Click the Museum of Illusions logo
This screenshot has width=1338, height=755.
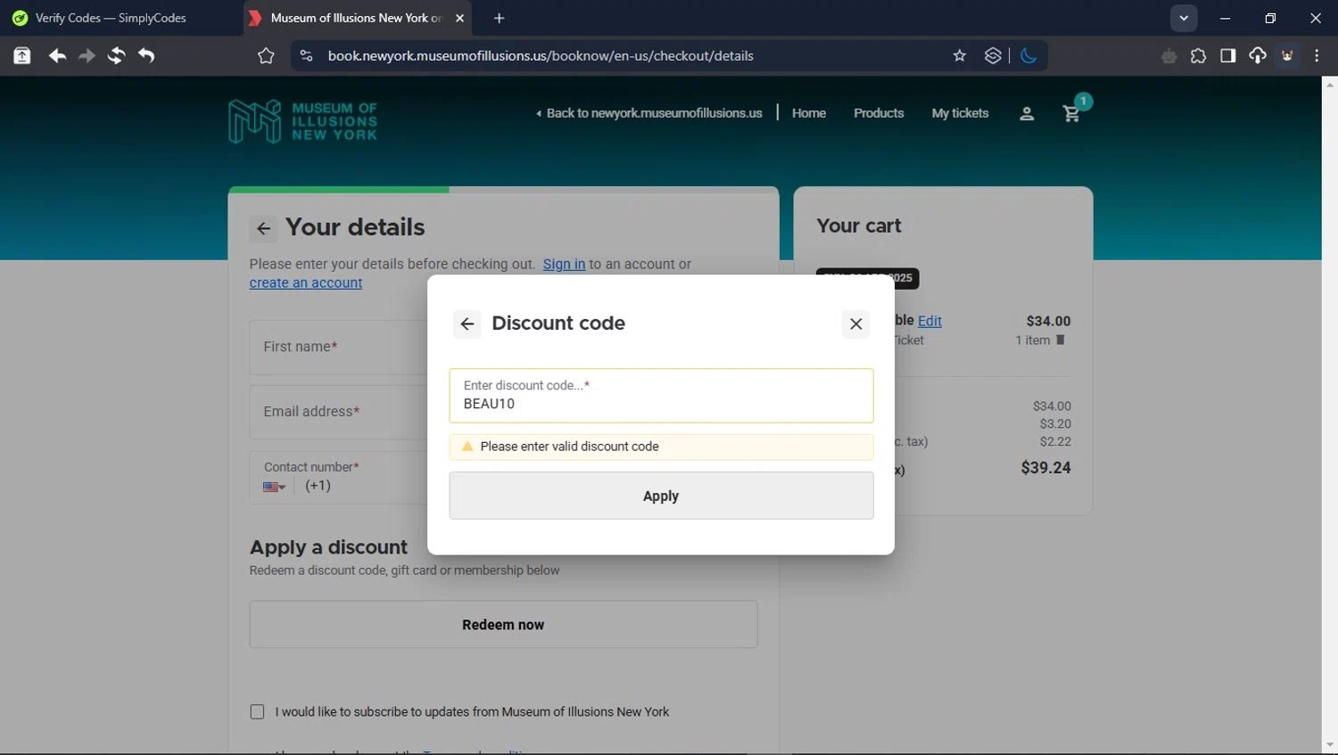tap(303, 121)
